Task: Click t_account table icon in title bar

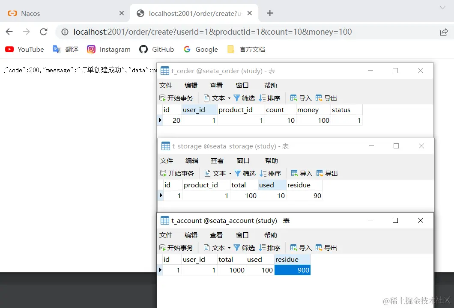Action: pyautogui.click(x=165, y=221)
